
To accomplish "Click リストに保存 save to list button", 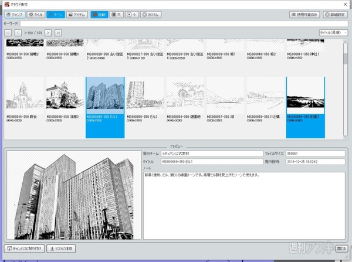I will (62, 249).
